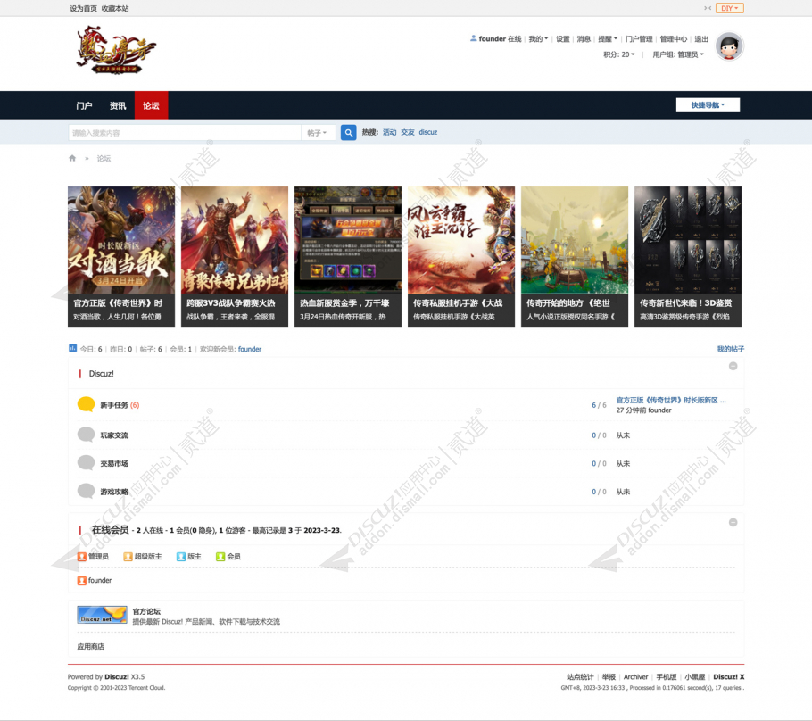Open the latest post 官方正版《传奇世界》时长版新区
Image resolution: width=812 pixels, height=721 pixels.
pos(671,400)
